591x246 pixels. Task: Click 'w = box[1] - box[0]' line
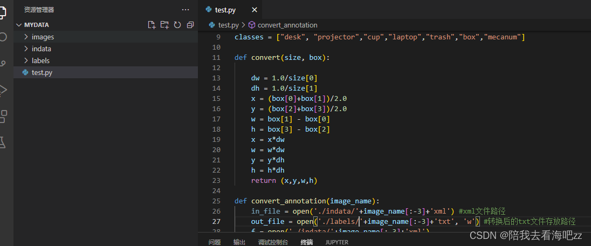coord(291,119)
